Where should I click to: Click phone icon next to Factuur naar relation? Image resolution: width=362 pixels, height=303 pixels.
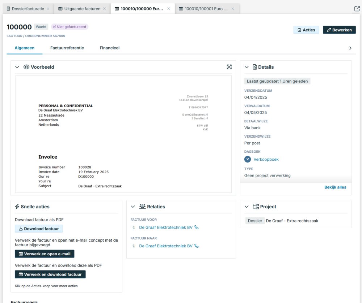[197, 246]
